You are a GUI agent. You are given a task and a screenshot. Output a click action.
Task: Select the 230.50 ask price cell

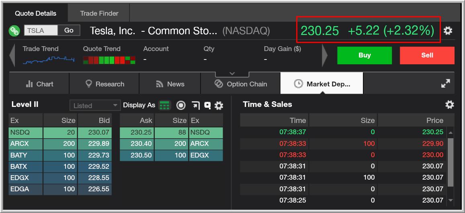click(137, 155)
